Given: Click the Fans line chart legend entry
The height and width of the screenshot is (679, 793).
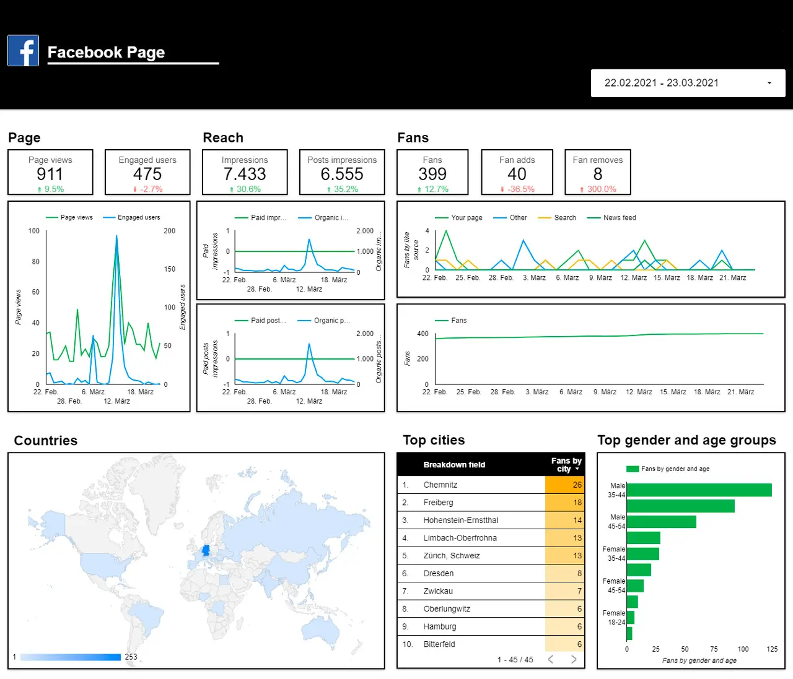Looking at the screenshot, I should [x=451, y=320].
